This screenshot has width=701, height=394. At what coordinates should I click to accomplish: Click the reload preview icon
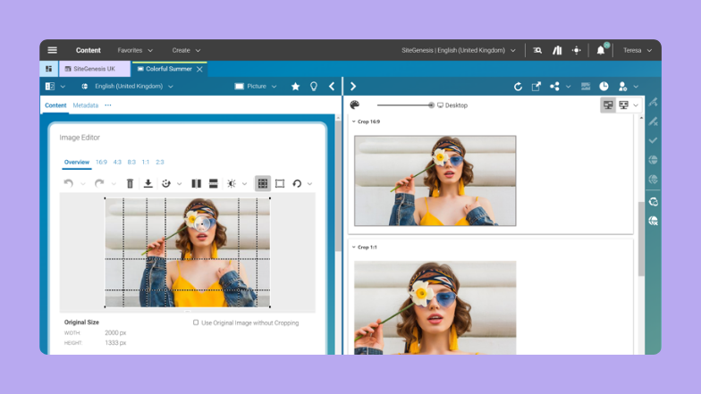(x=518, y=87)
